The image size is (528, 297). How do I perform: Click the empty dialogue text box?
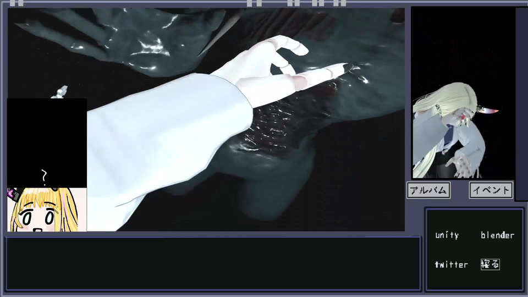click(x=213, y=263)
